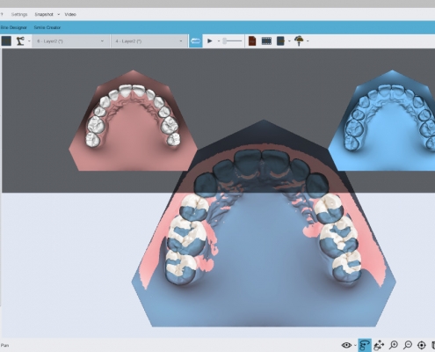435x352 pixels.
Task: Click the zoom in magnifier icon
Action: (394, 345)
